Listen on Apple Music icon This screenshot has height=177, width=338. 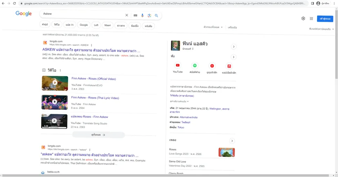[229, 66]
